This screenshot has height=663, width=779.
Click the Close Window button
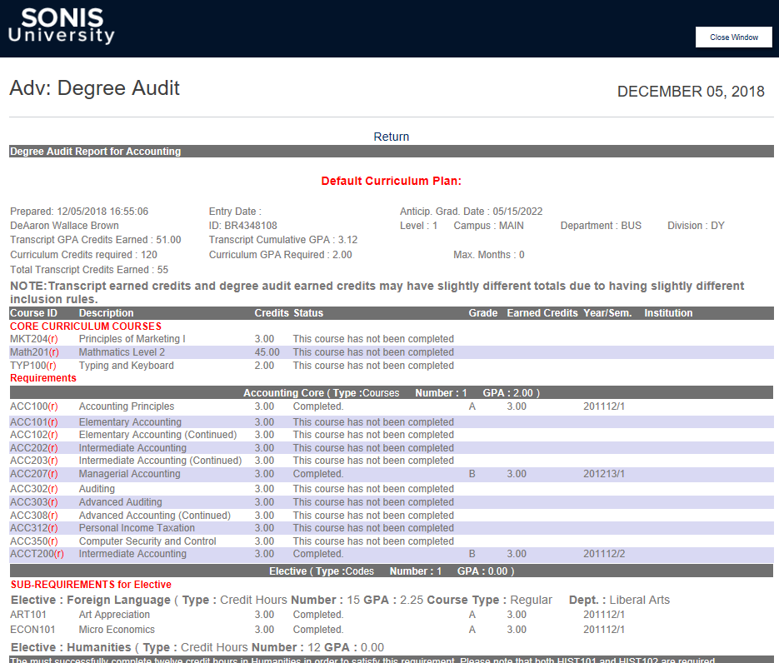pyautogui.click(x=732, y=37)
